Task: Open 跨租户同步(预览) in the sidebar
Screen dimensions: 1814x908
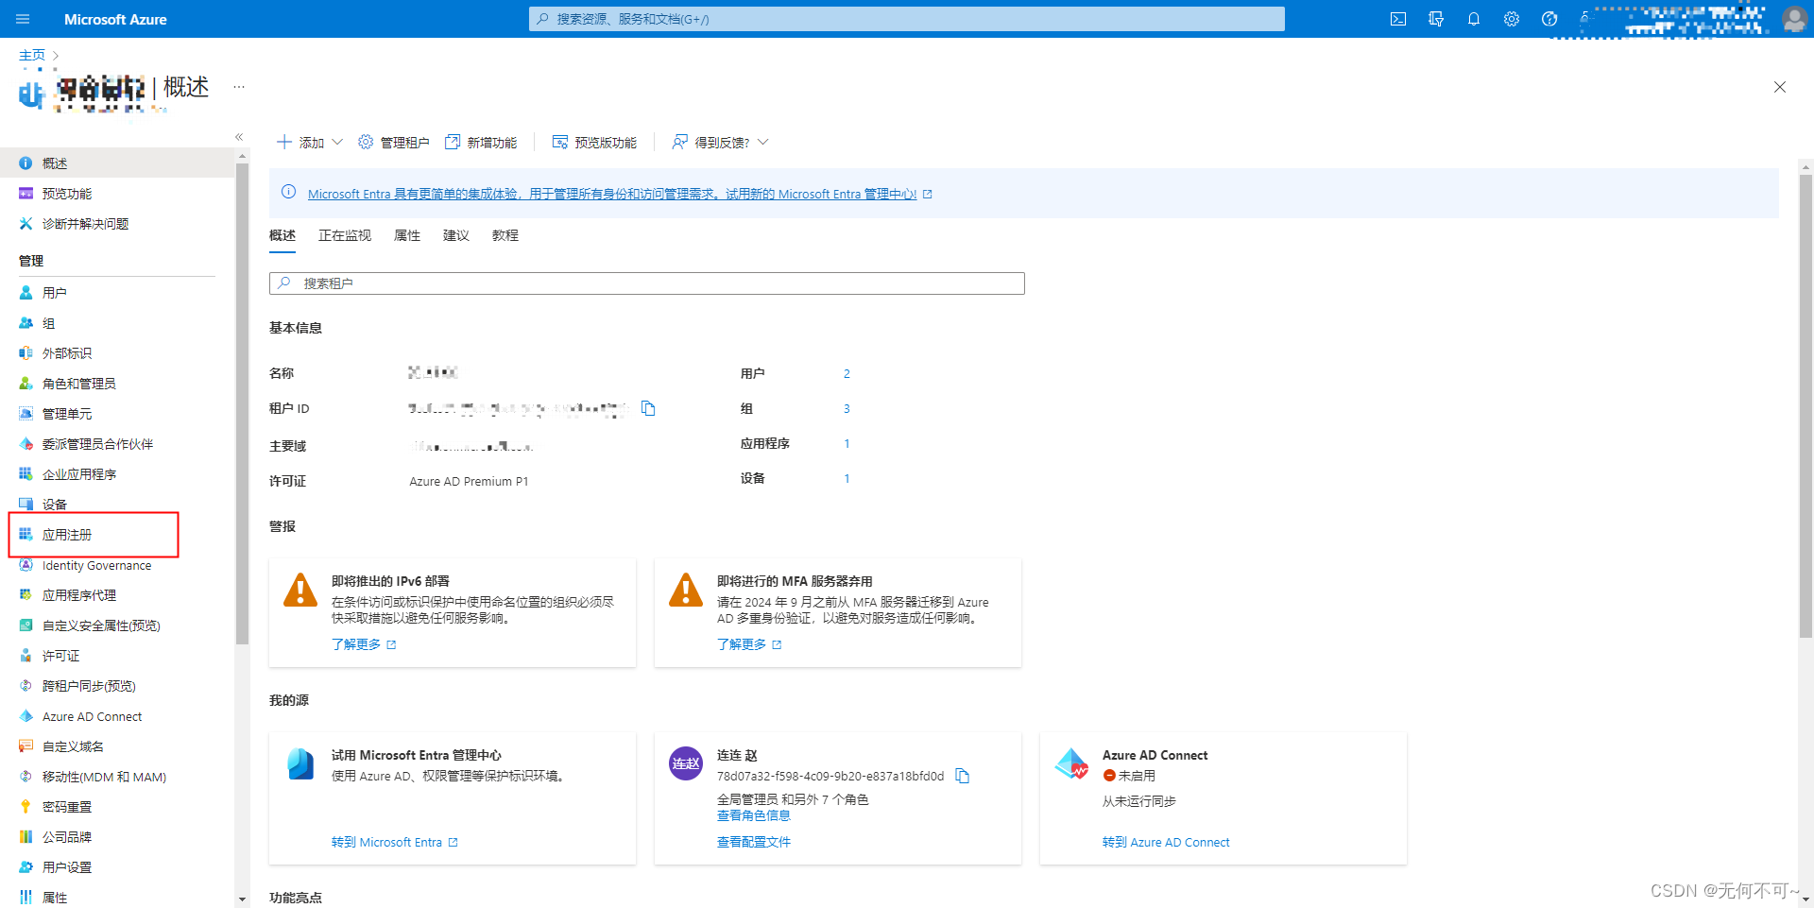Action: pos(89,686)
